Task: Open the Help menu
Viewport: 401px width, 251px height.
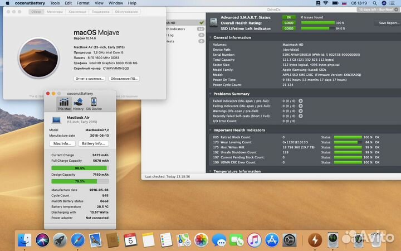Action: 132,3
